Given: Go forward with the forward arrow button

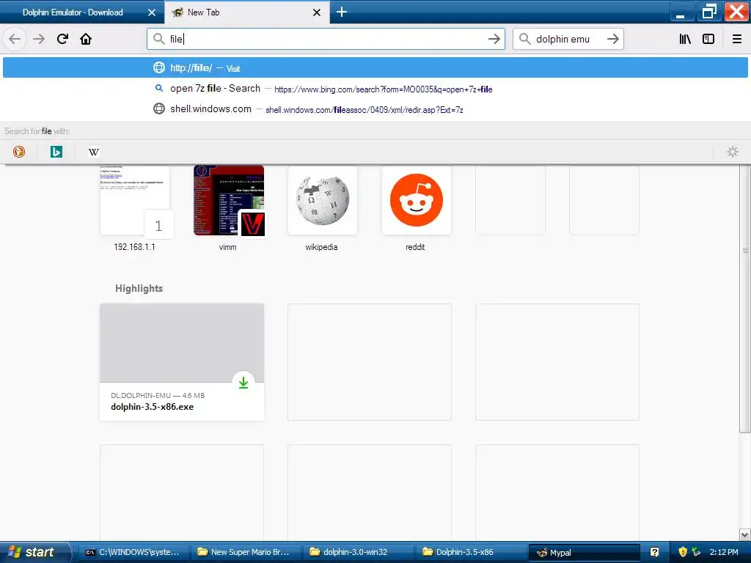Looking at the screenshot, I should click(39, 39).
